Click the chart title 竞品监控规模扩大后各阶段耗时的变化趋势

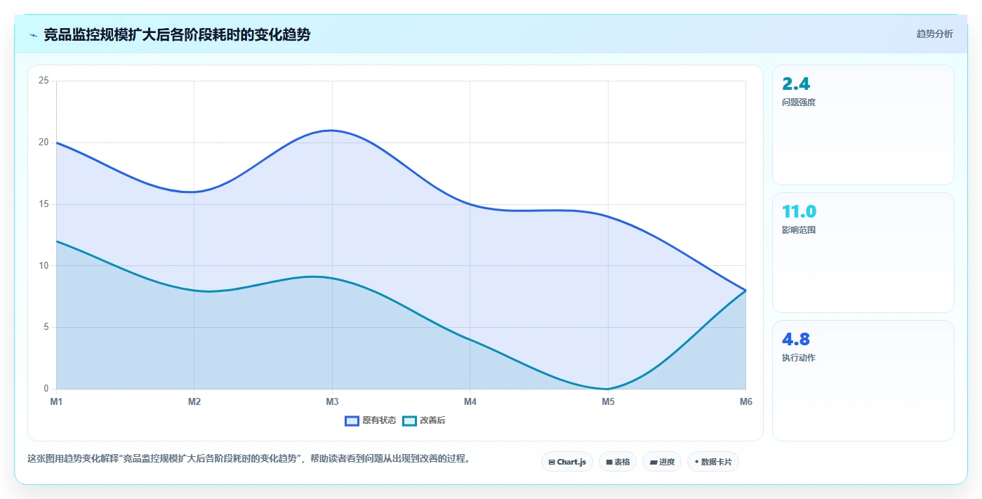click(x=177, y=34)
